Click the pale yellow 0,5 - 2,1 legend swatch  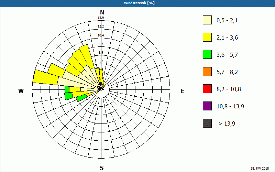(x=207, y=20)
